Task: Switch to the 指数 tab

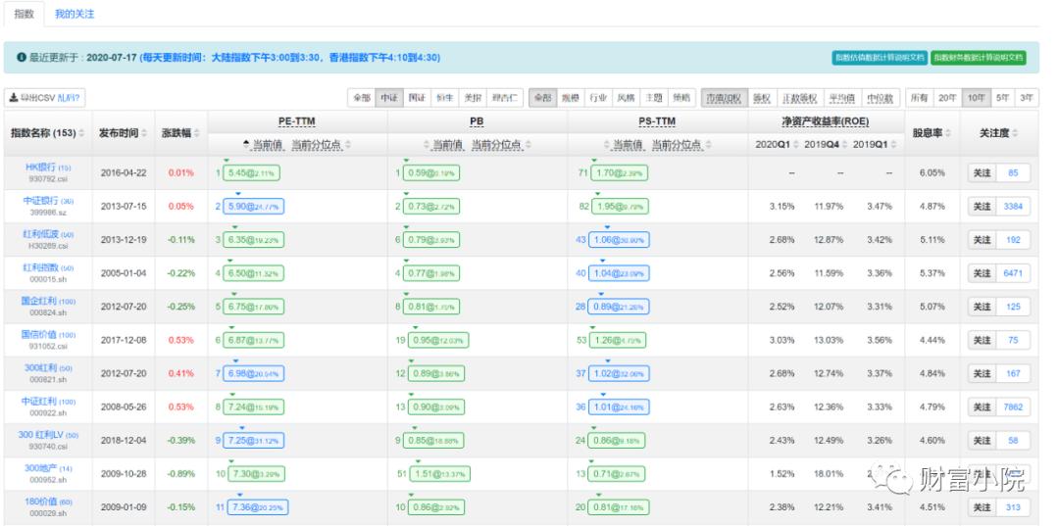Action: point(24,14)
